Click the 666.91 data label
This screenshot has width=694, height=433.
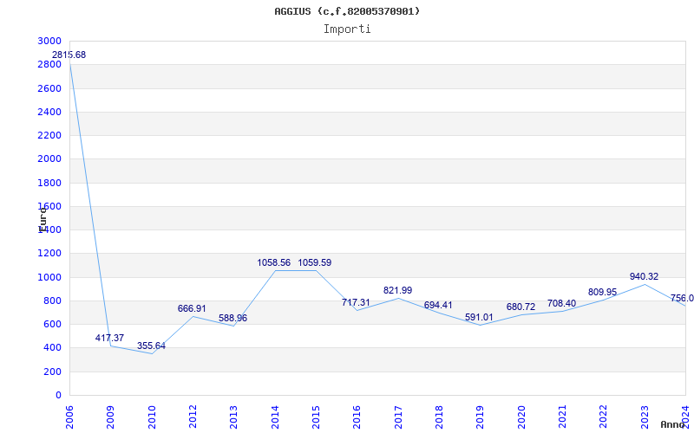[192, 309]
